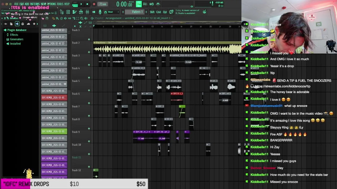The height and width of the screenshot is (189, 337).
Task: Open the help chat bubble icon
Action: pos(171,12)
